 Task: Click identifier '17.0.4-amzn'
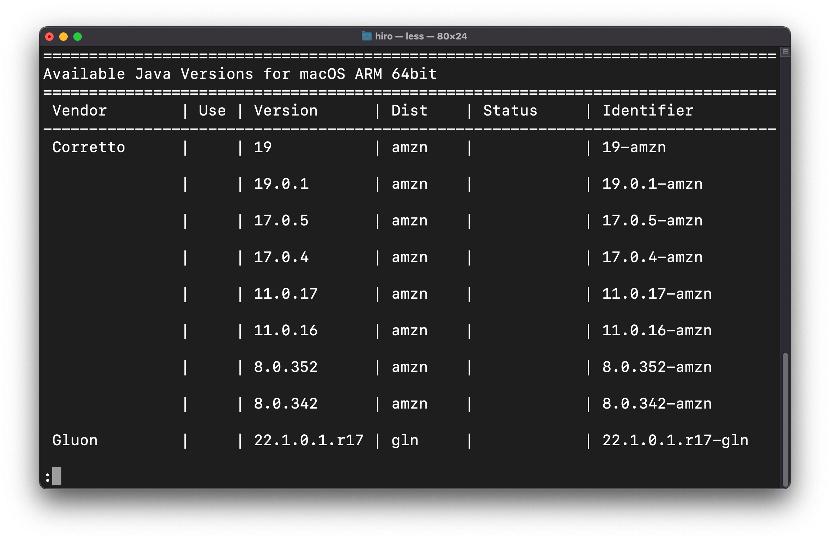coord(653,257)
